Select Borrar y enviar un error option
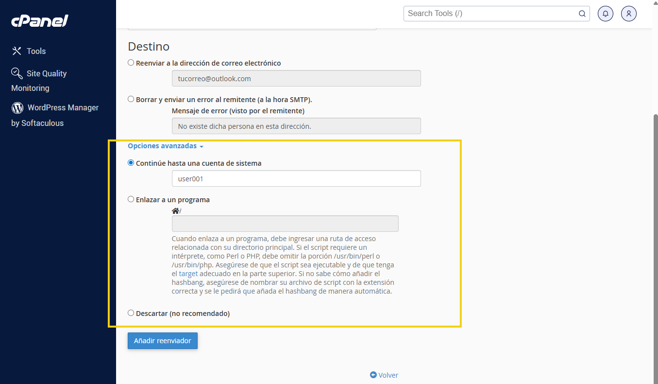Image resolution: width=658 pixels, height=384 pixels. [x=131, y=99]
